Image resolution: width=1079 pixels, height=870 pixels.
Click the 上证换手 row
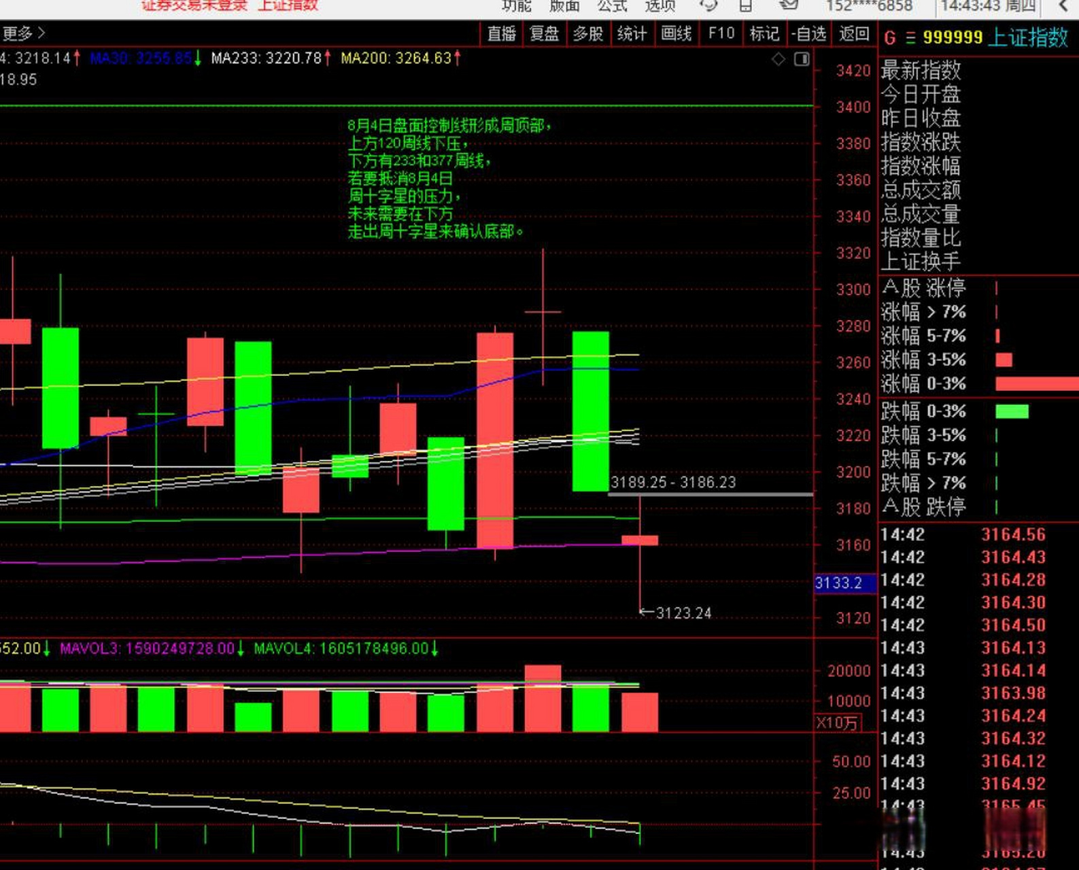(978, 261)
